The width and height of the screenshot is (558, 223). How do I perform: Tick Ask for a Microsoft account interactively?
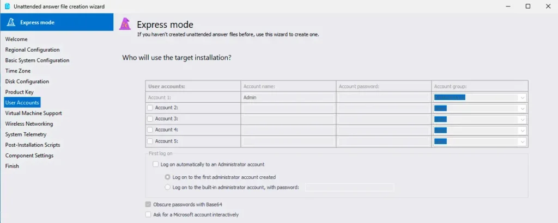148,214
